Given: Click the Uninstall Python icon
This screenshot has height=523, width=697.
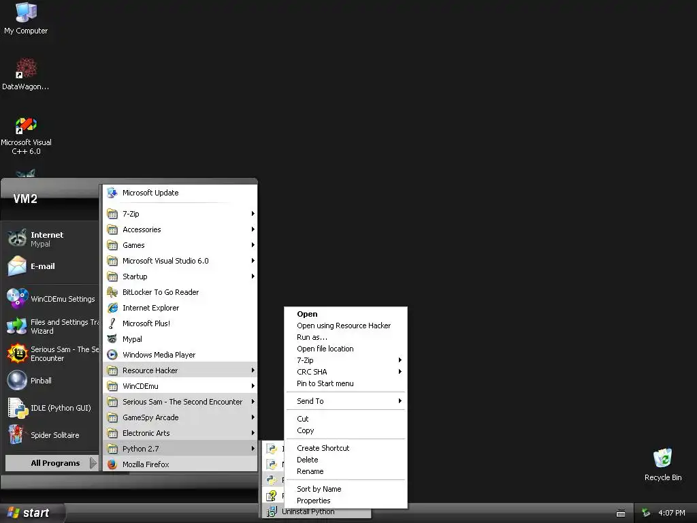Looking at the screenshot, I should pos(271,511).
